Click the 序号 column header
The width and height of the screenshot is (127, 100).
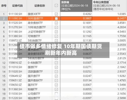click(x=4, y=6)
